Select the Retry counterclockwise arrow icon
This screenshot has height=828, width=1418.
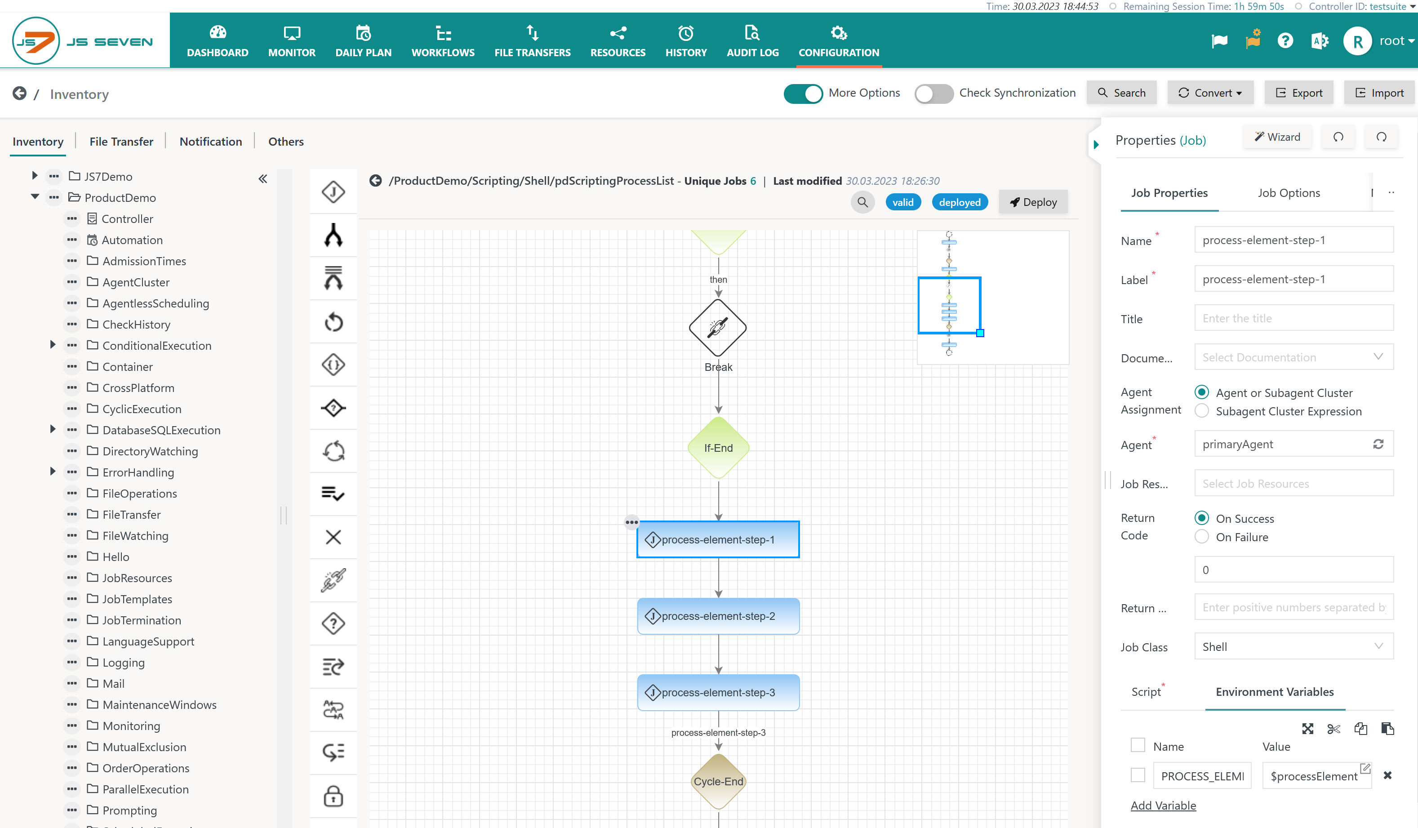click(333, 322)
